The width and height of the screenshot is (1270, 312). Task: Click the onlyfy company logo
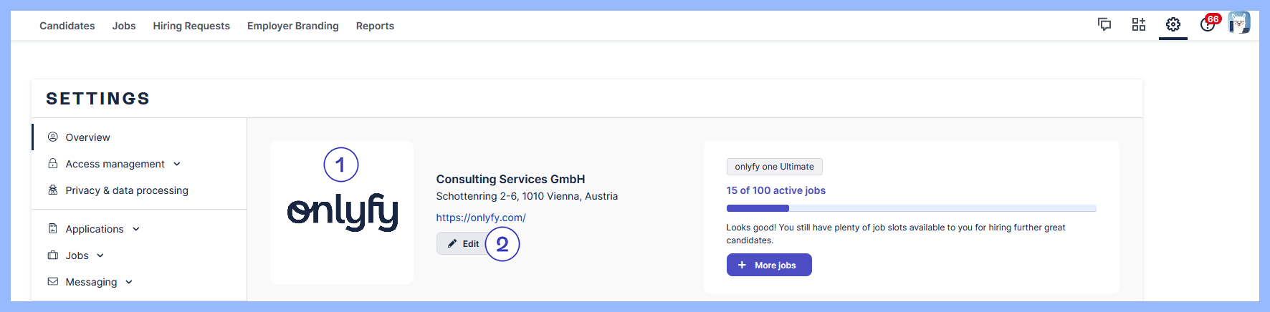coord(343,212)
